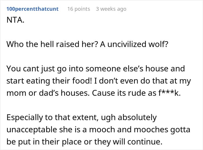203x150 pixels.
Task: Click the line starting 'start eating their food!'
Action: (x=99, y=81)
